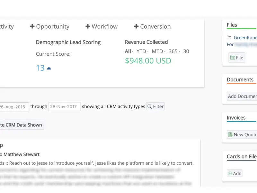Click the 28-Nov-2017 end date field

point(65,106)
